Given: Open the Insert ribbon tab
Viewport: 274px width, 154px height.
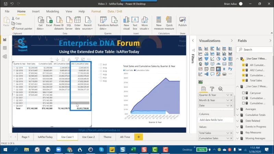Looking at the screenshot, I should coord(36,11).
